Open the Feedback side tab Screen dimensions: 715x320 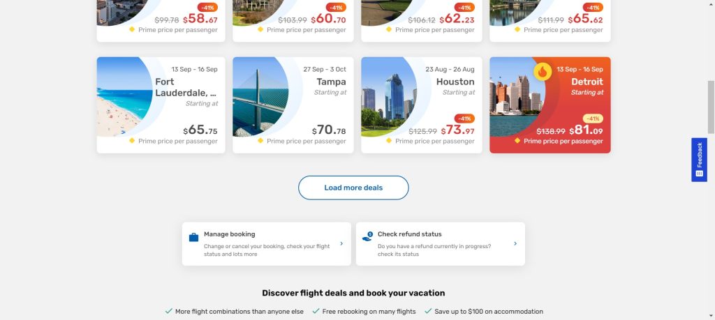pos(699,160)
